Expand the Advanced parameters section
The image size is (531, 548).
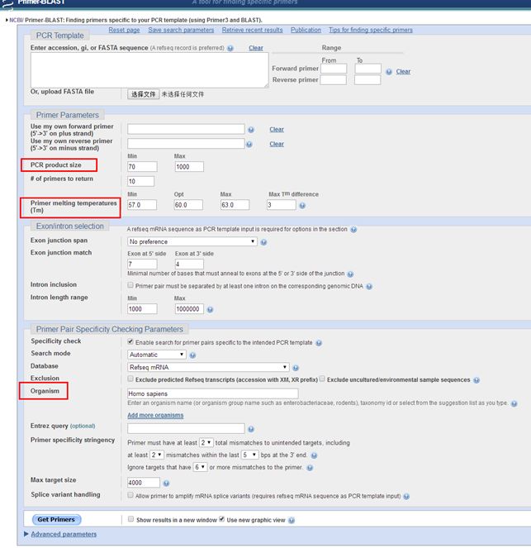tap(64, 535)
